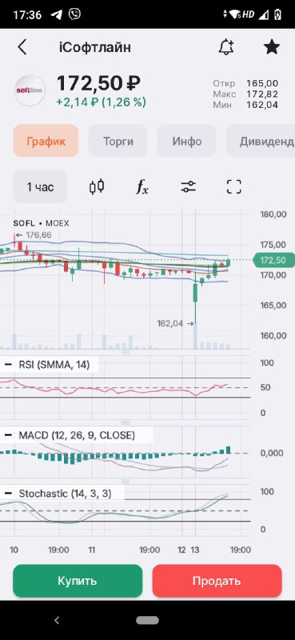Switch to the Торги tab
Viewport: 295px width, 640px height.
(x=118, y=142)
